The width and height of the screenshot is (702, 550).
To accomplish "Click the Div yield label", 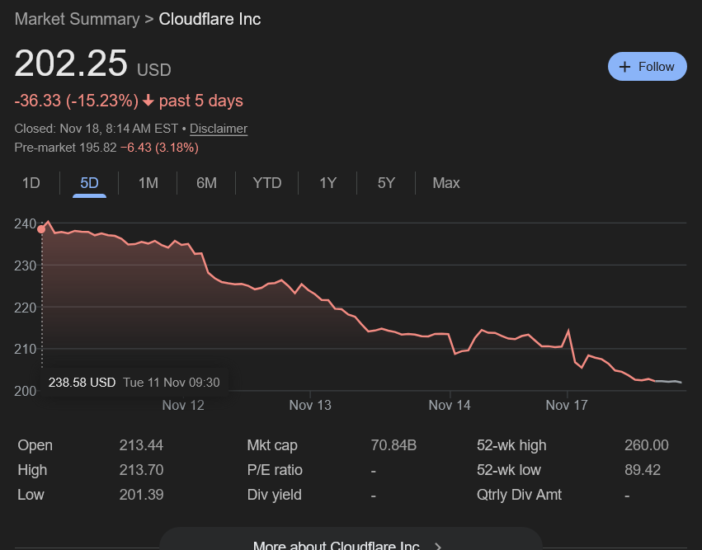I will click(275, 495).
